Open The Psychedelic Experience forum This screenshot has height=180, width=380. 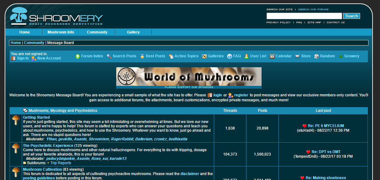pyautogui.click(x=48, y=146)
